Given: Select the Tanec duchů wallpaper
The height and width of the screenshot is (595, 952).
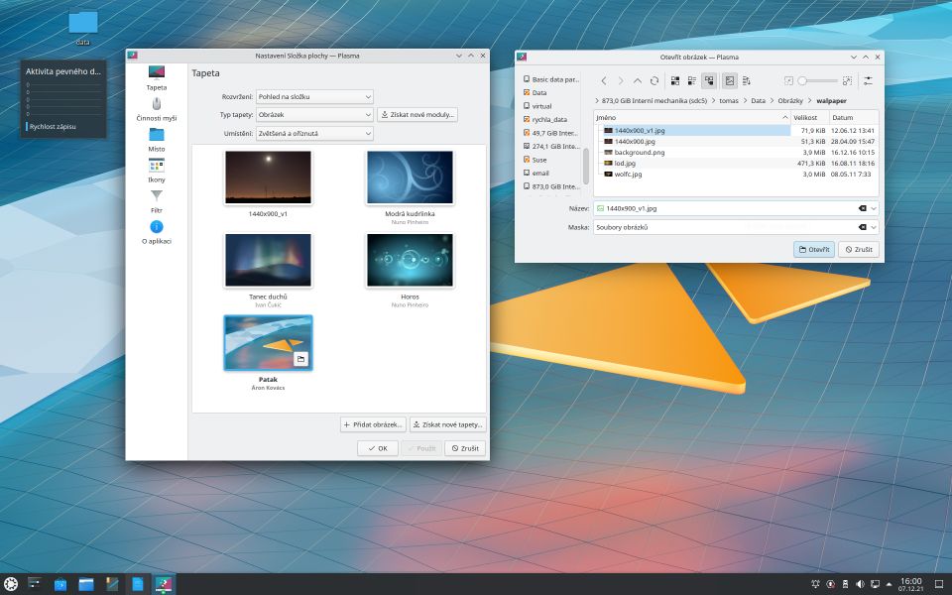Looking at the screenshot, I should (x=268, y=260).
